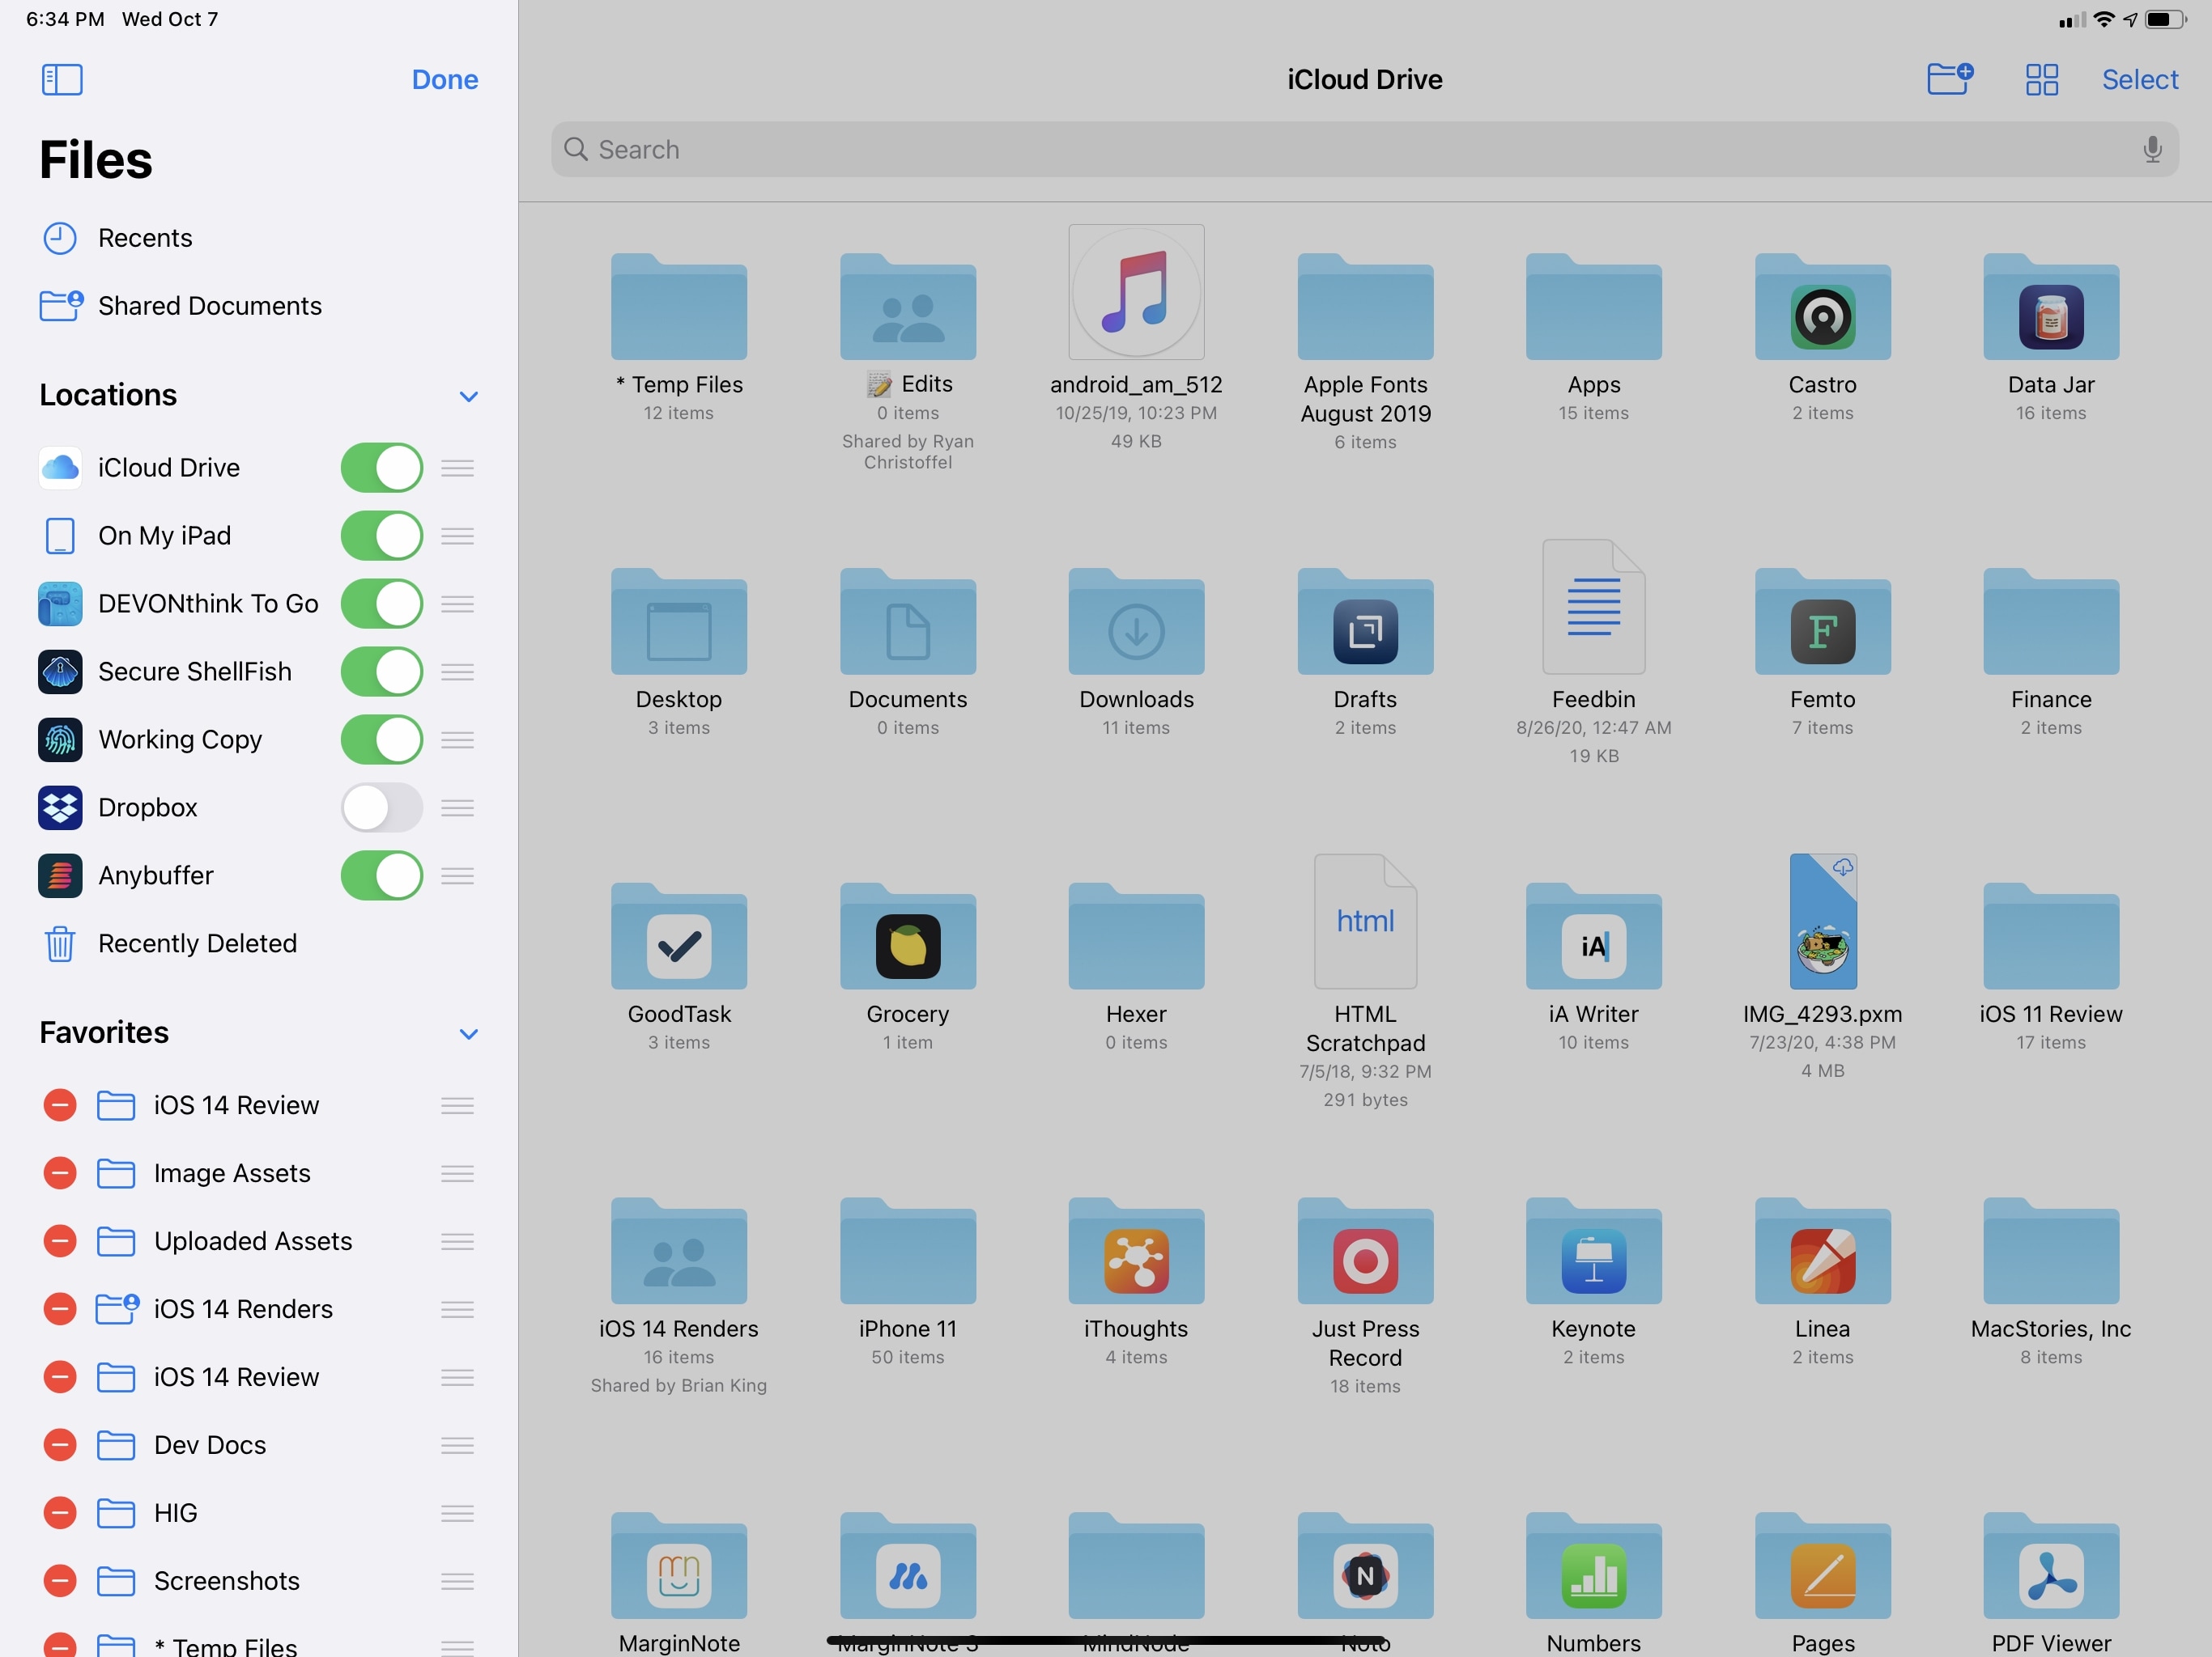Open the android_am_512 audio file

point(1136,292)
